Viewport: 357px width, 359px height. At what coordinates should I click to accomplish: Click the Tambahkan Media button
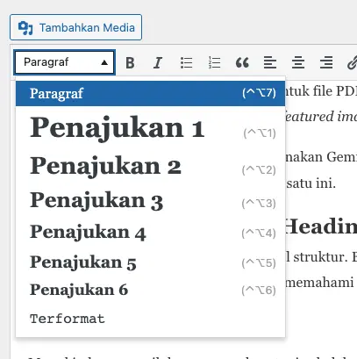[75, 27]
